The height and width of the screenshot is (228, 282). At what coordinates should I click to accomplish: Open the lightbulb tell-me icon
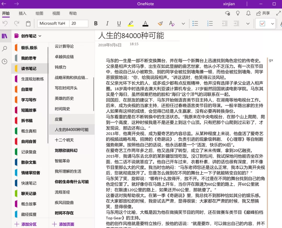coord(238,13)
